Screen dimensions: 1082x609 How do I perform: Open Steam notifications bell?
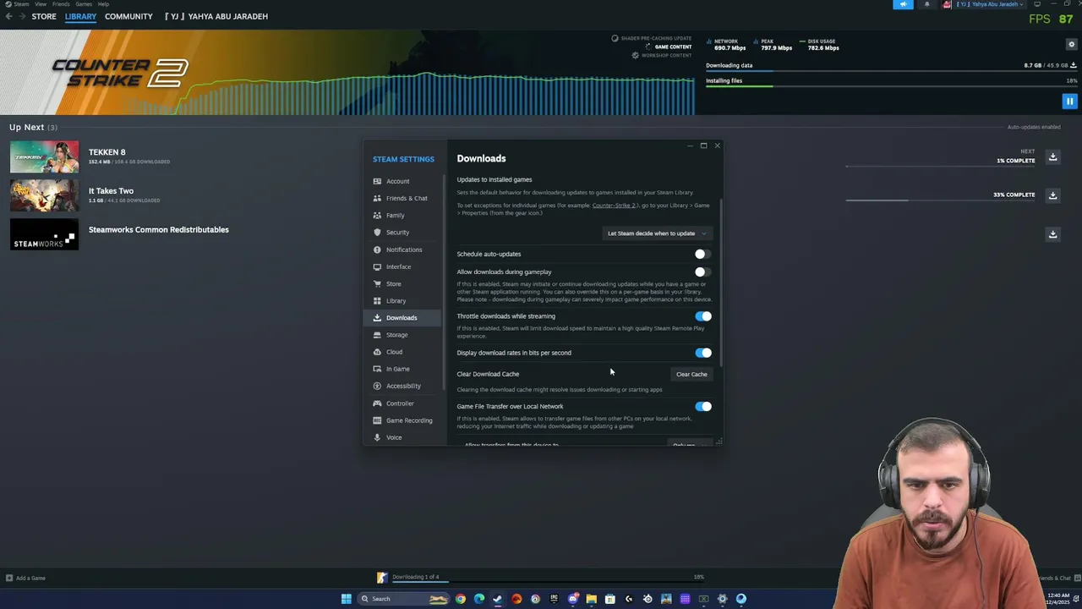[926, 4]
